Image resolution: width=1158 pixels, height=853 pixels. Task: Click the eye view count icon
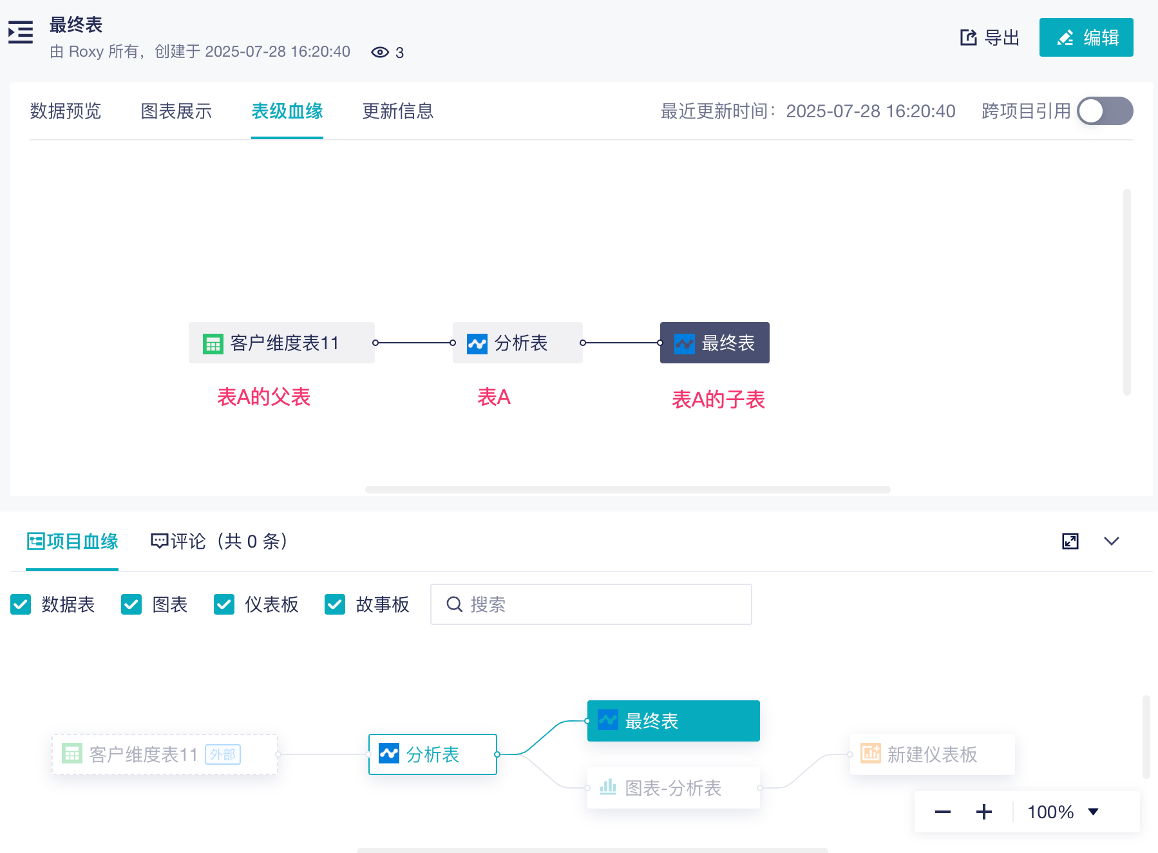[380, 52]
